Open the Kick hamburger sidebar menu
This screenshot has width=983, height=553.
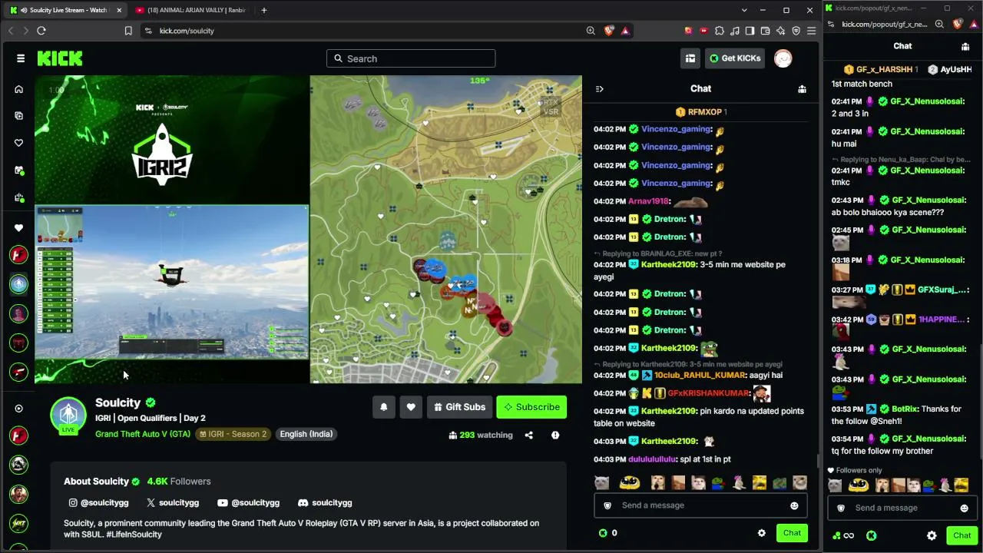click(21, 58)
